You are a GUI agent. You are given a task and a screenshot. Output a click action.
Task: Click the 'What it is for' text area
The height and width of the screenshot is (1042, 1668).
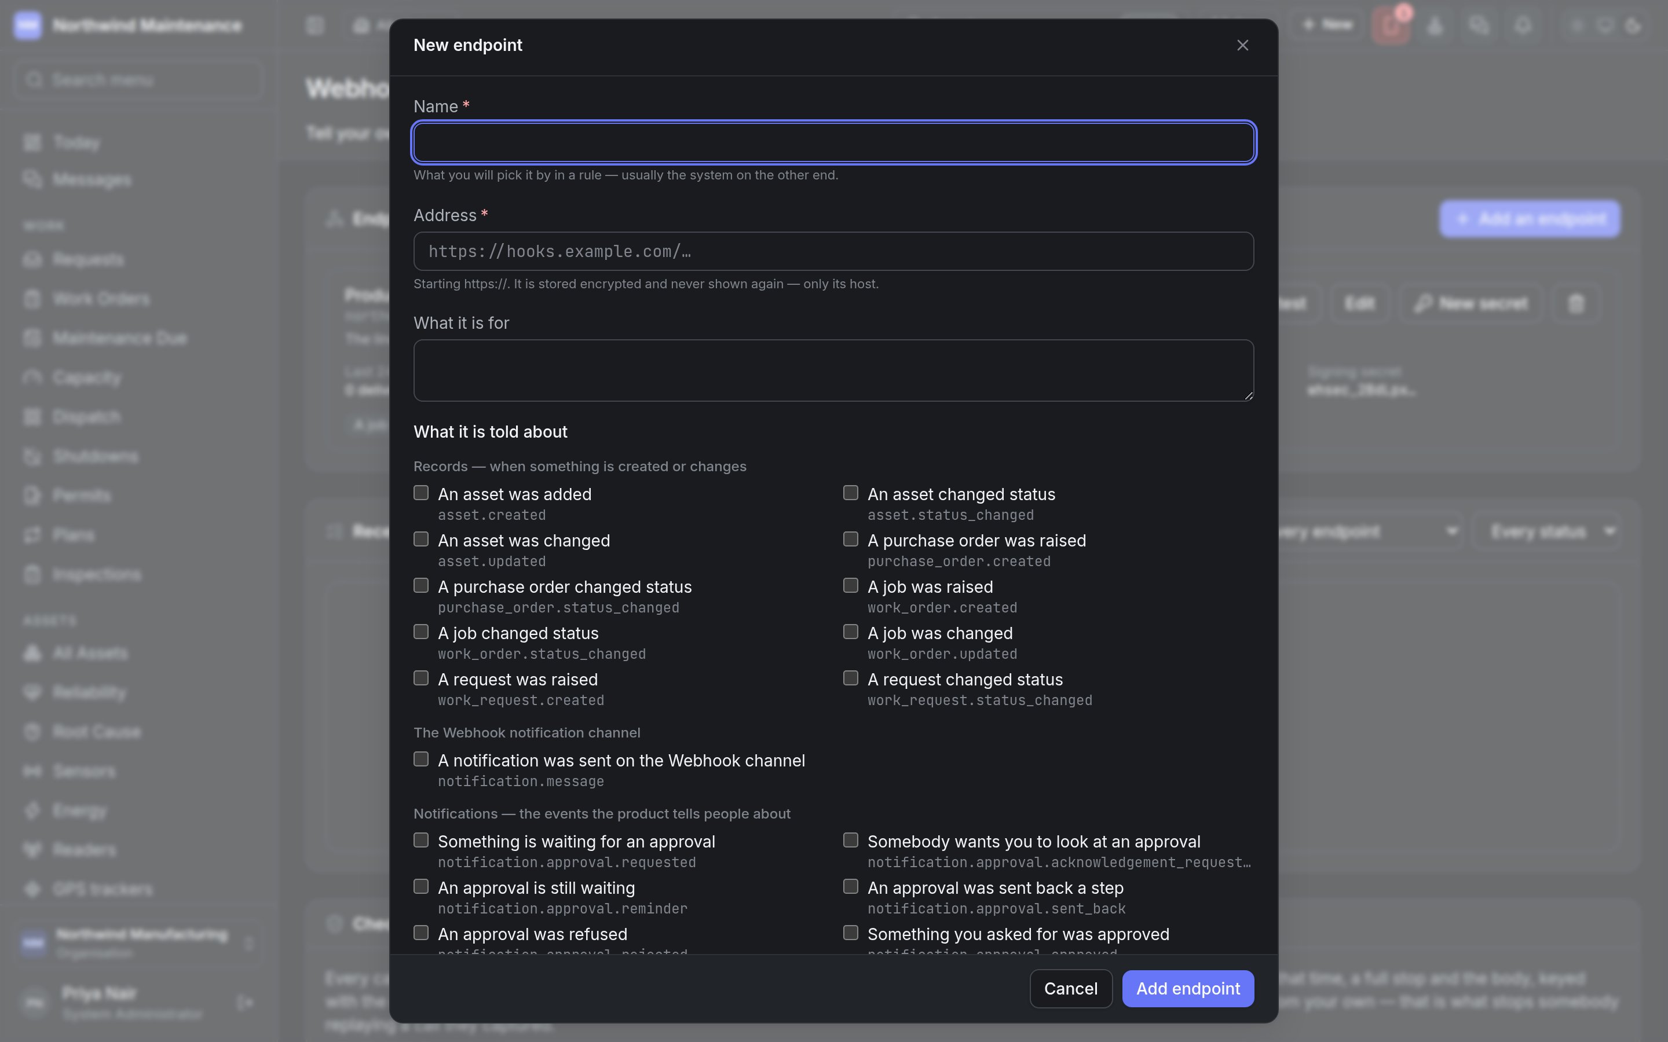(833, 370)
